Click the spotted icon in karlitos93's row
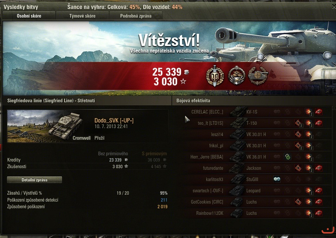 coord(277,179)
